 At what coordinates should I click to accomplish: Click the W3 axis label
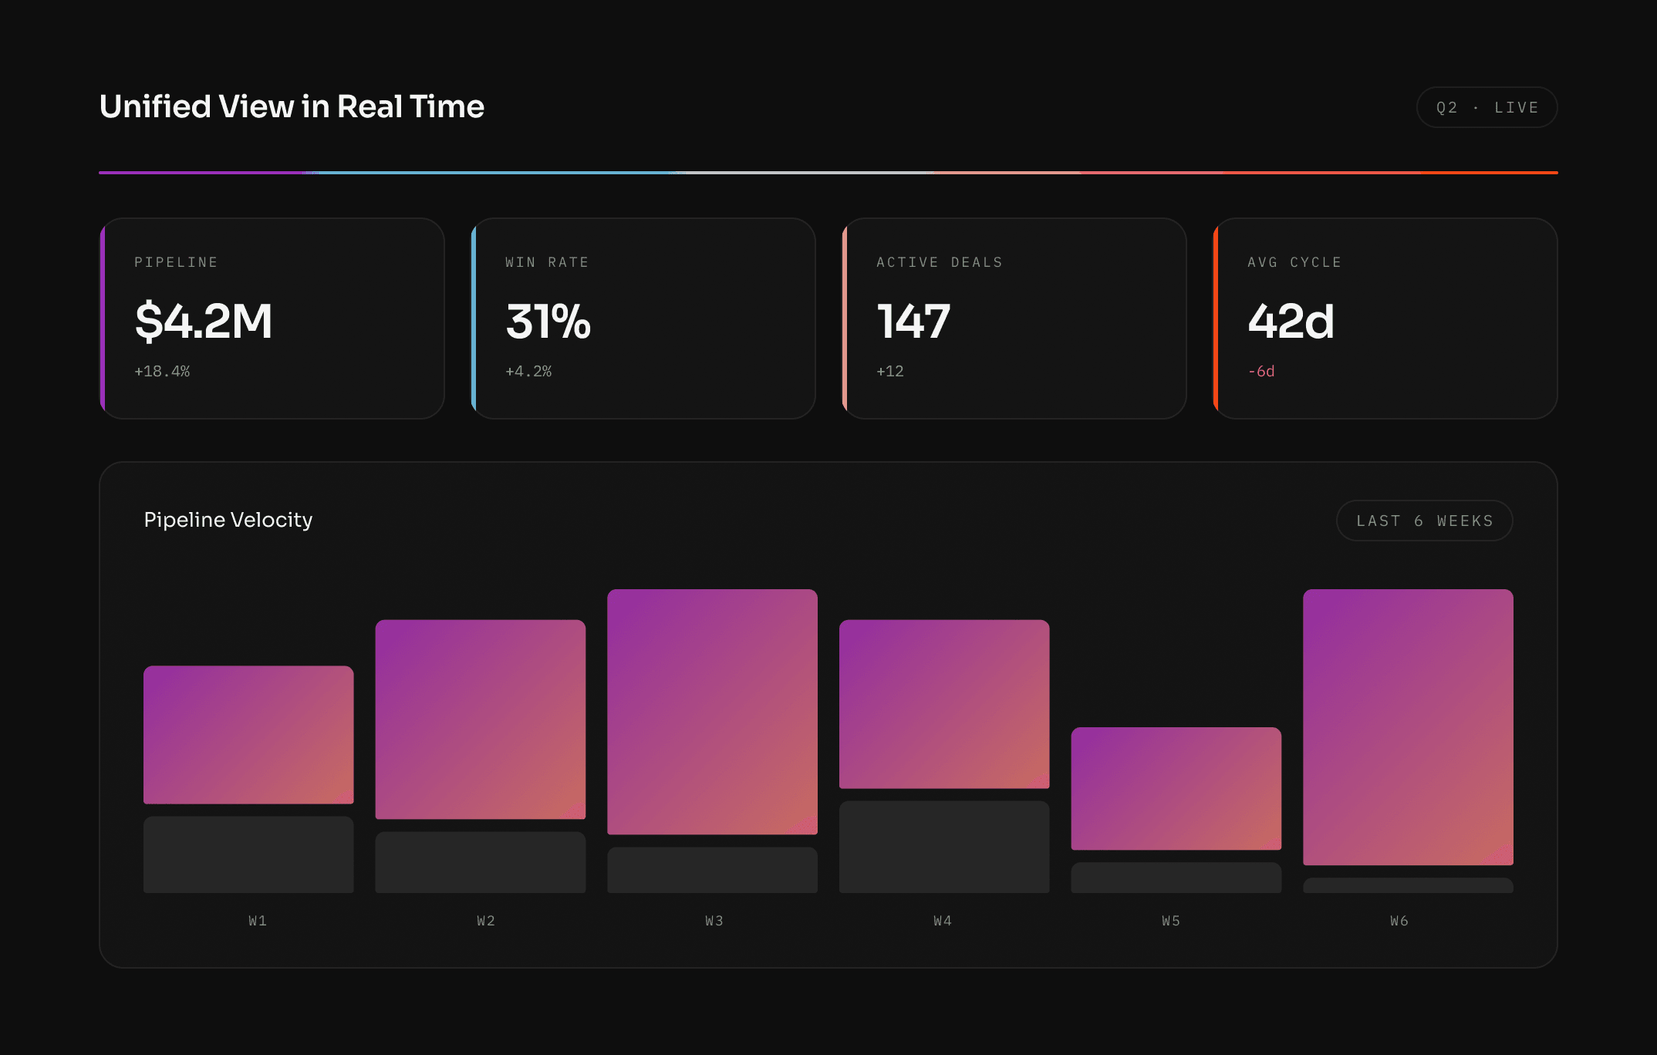[x=714, y=921]
